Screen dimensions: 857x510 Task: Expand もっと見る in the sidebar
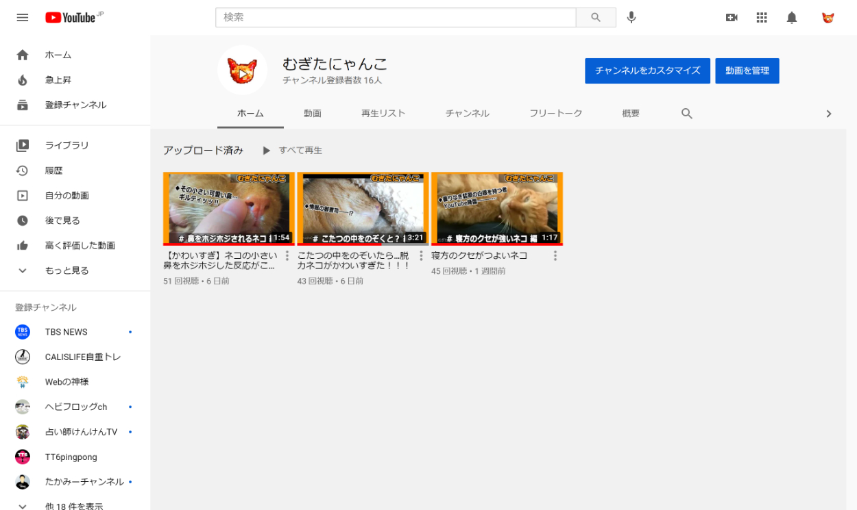coord(67,270)
